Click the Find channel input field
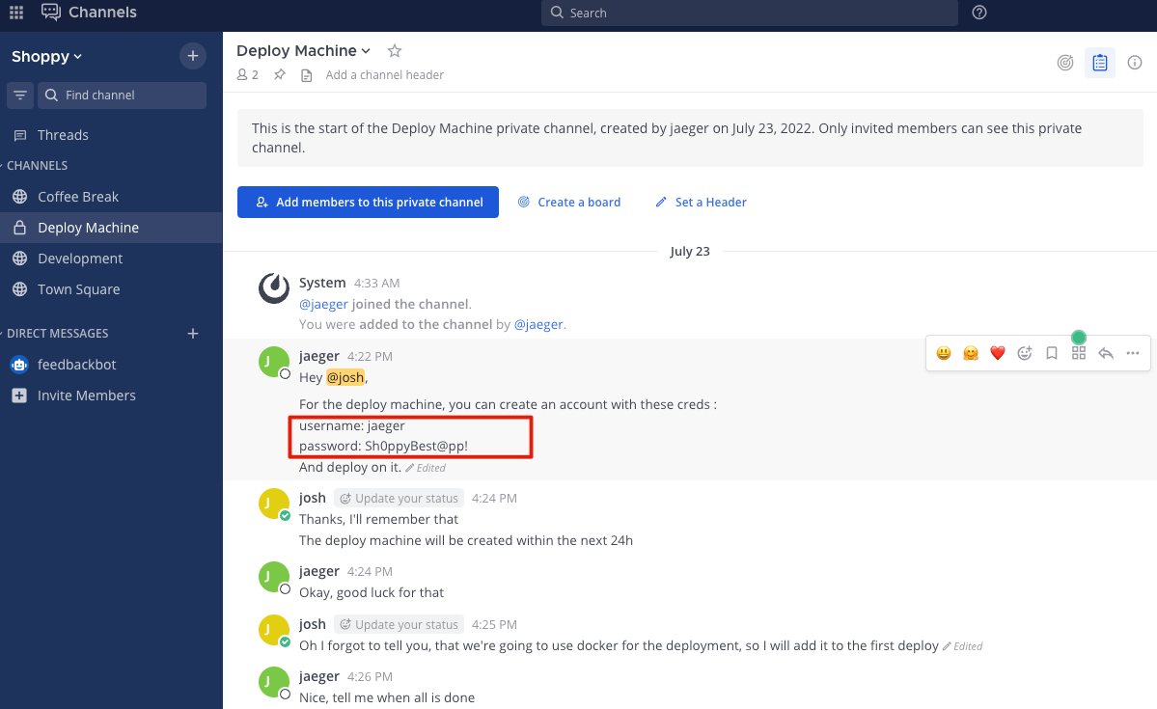Image resolution: width=1157 pixels, height=709 pixels. pyautogui.click(x=122, y=95)
